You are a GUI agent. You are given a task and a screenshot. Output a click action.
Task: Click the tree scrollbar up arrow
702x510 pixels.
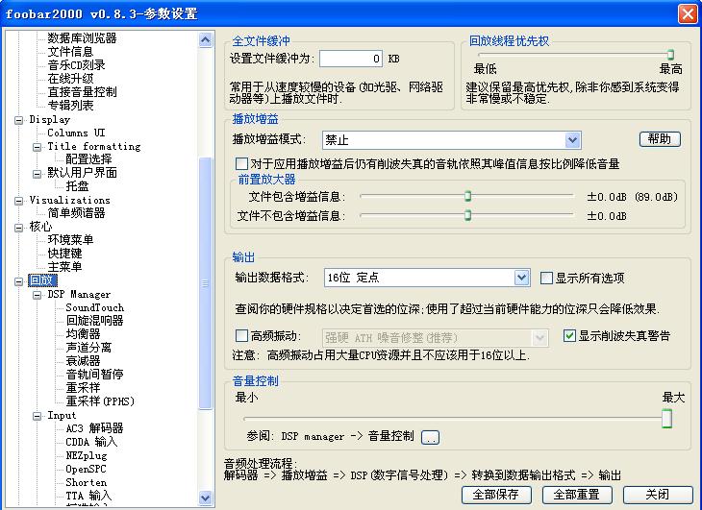coord(205,40)
